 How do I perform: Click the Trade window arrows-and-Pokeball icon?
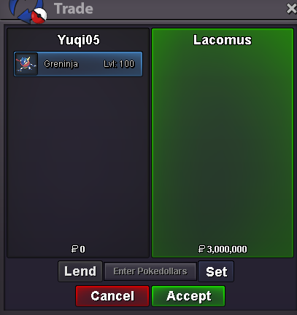pyautogui.click(x=28, y=11)
